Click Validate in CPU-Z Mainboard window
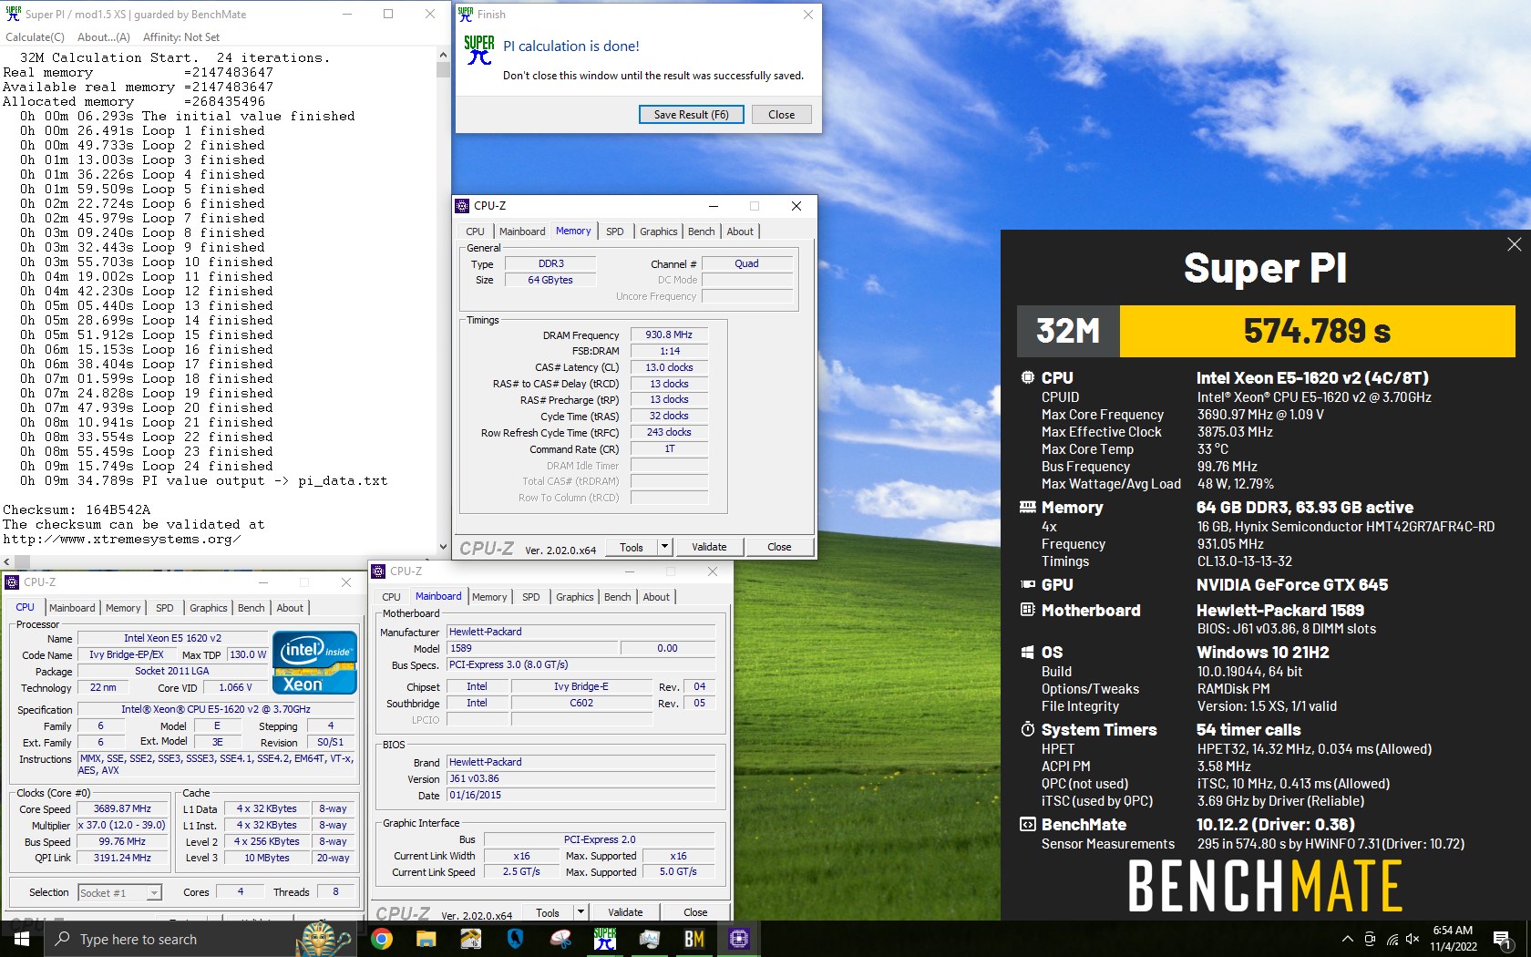 point(625,912)
